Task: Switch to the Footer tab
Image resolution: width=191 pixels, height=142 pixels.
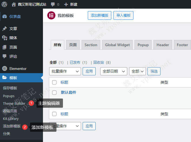Action: point(182,45)
